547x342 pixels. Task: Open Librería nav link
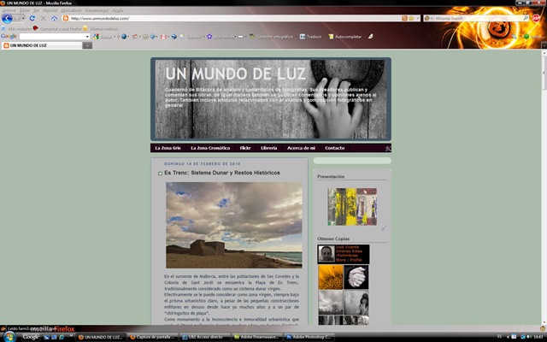pyautogui.click(x=269, y=148)
